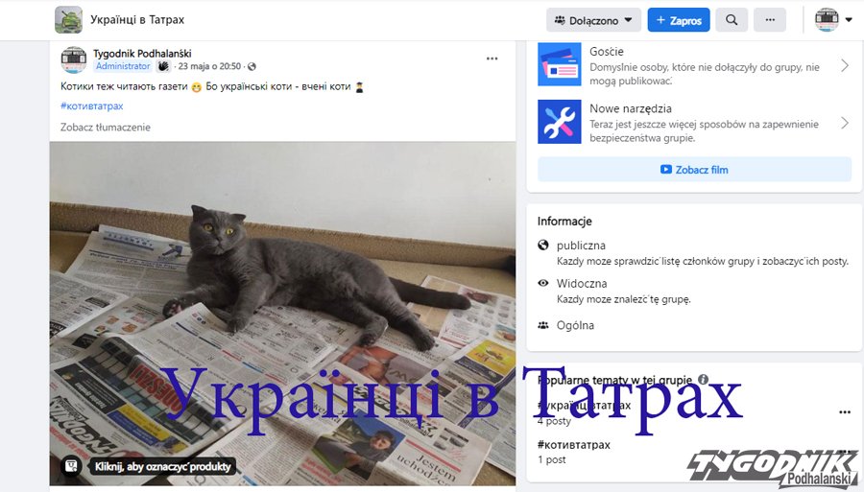Open the Dołączono dropdown
The height and width of the screenshot is (492, 864).
pyautogui.click(x=593, y=20)
